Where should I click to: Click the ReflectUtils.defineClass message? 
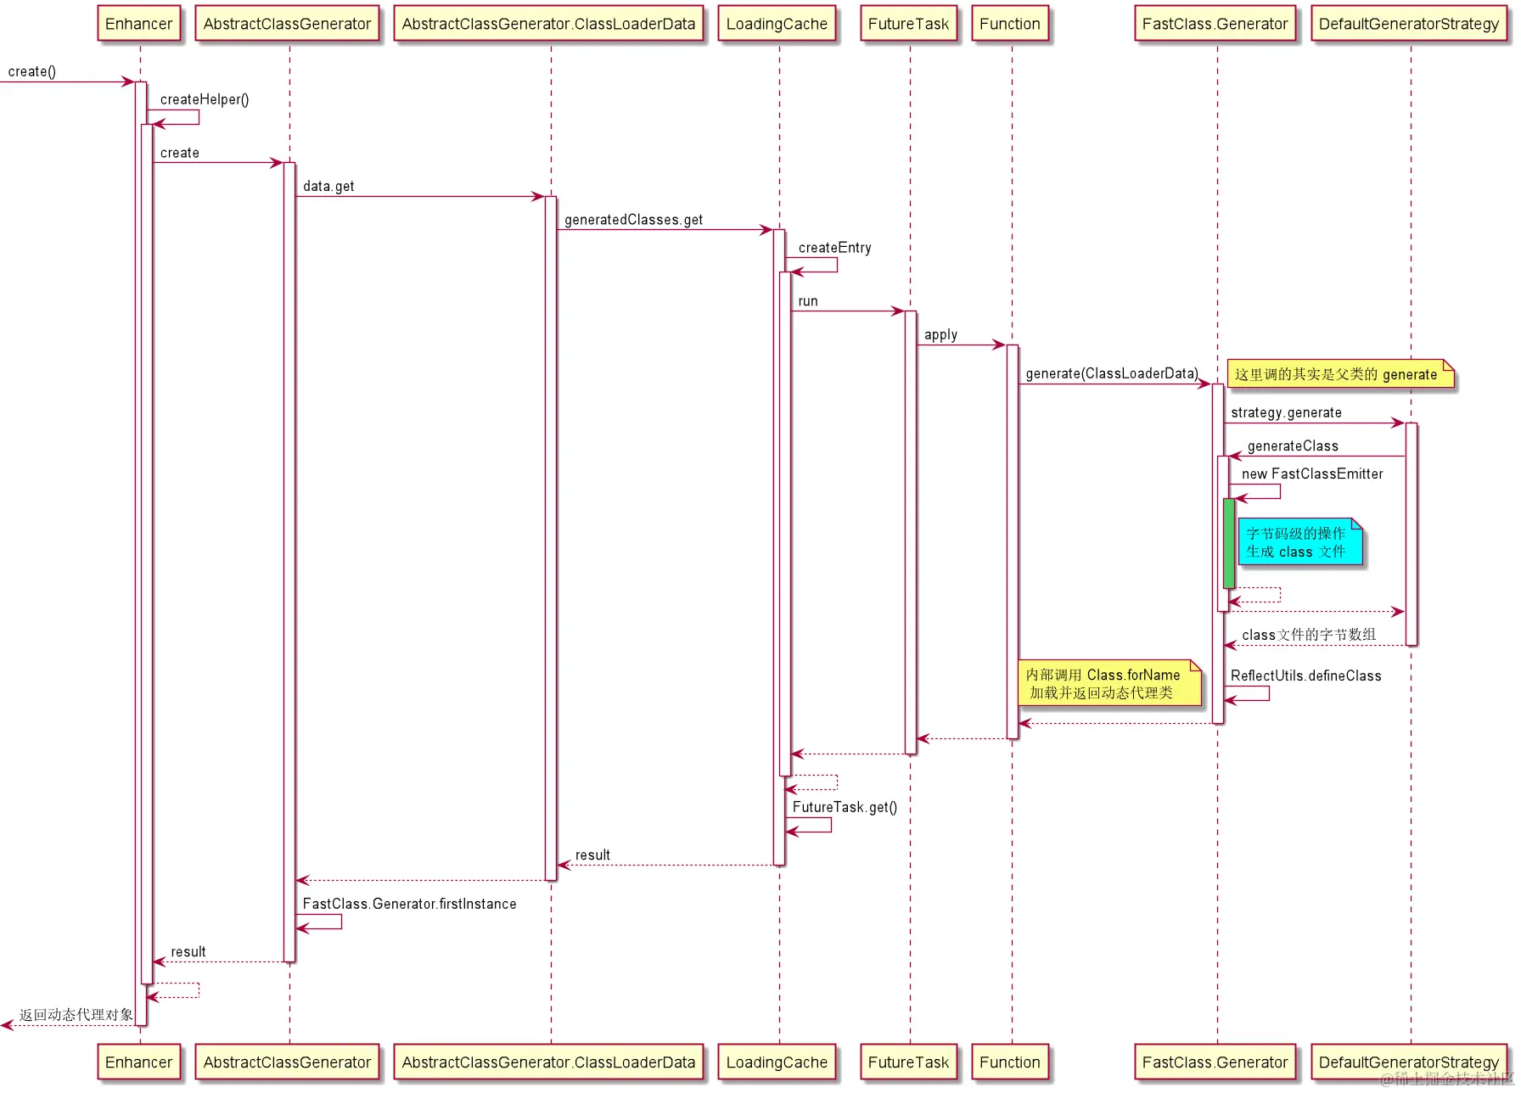[1305, 676]
